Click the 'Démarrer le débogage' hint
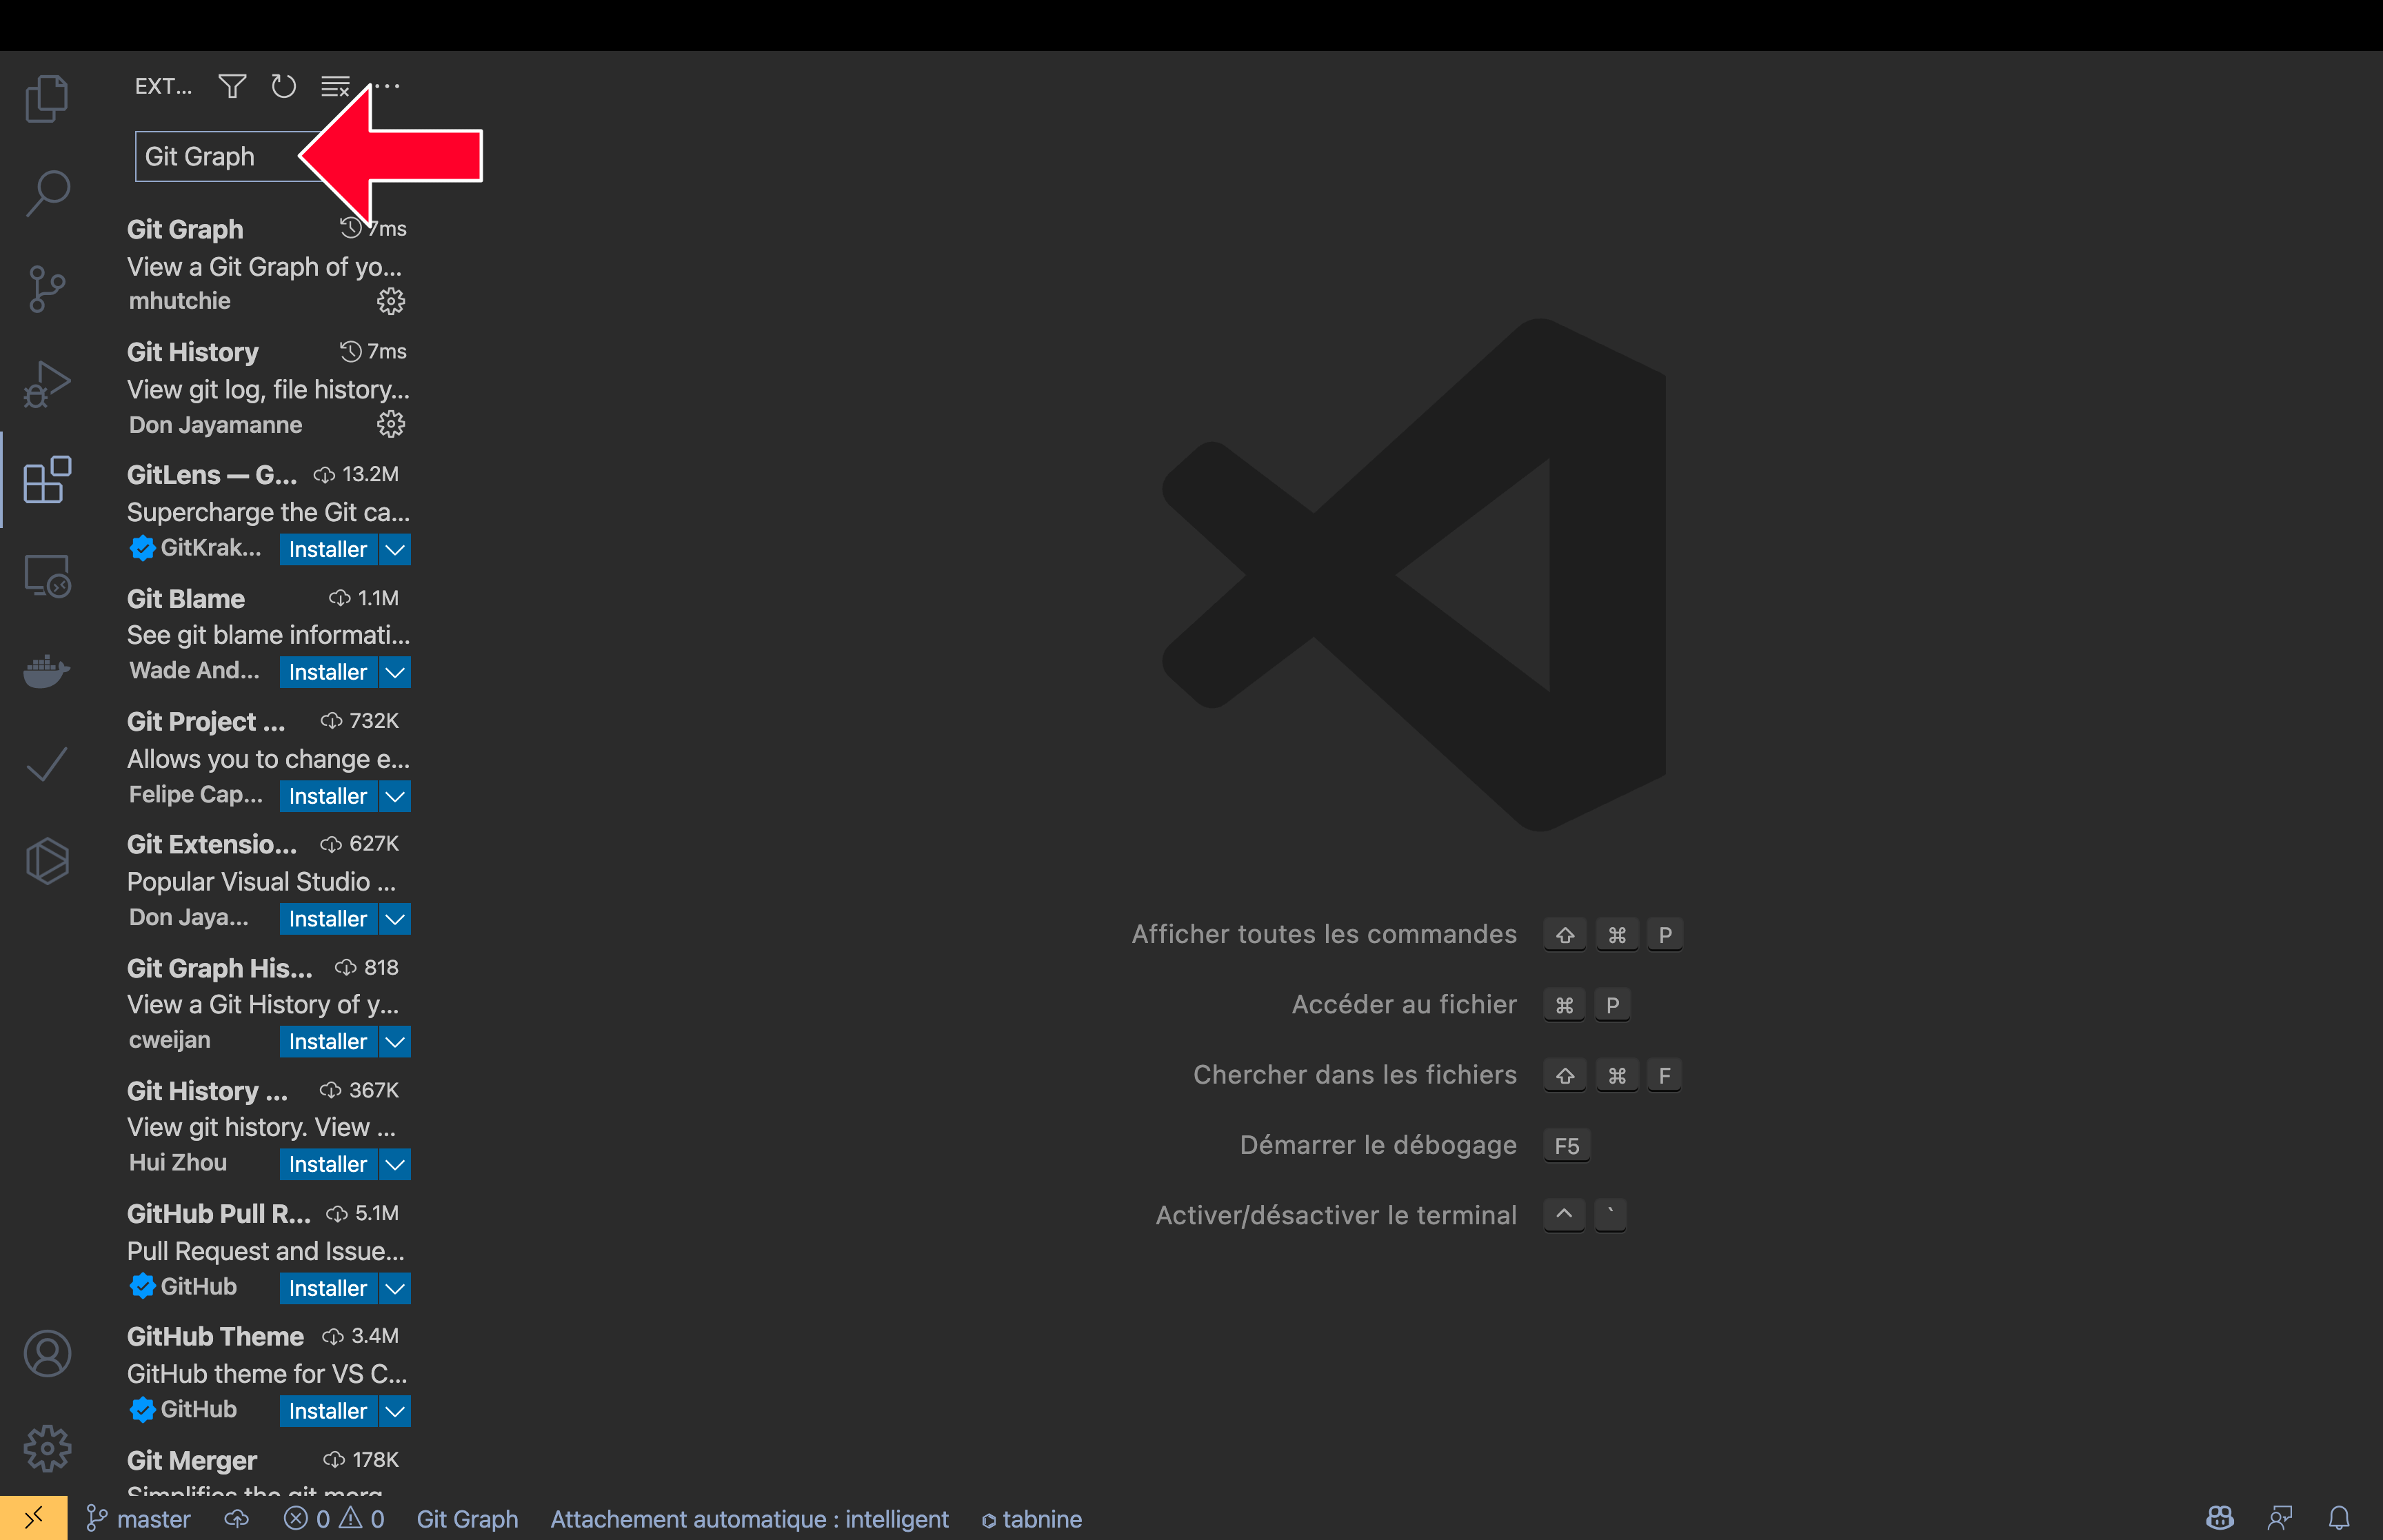Screen dimensions: 2383x1540 (x=1378, y=1145)
